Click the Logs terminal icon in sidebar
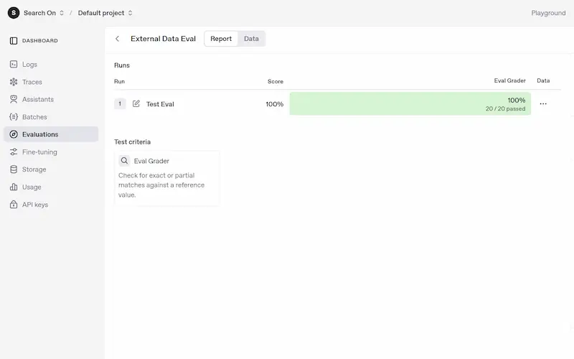This screenshot has height=359, width=574. click(14, 65)
